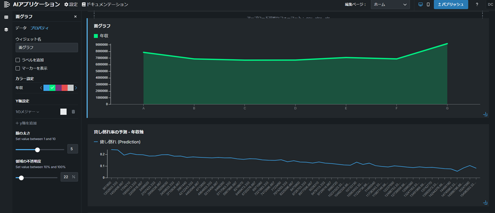
Task: Open the ドキュメンテーション link
Action: 105,4
